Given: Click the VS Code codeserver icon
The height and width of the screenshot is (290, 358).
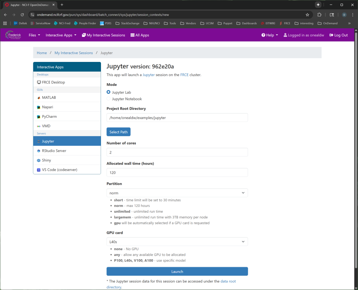Looking at the screenshot, I should (39, 170).
